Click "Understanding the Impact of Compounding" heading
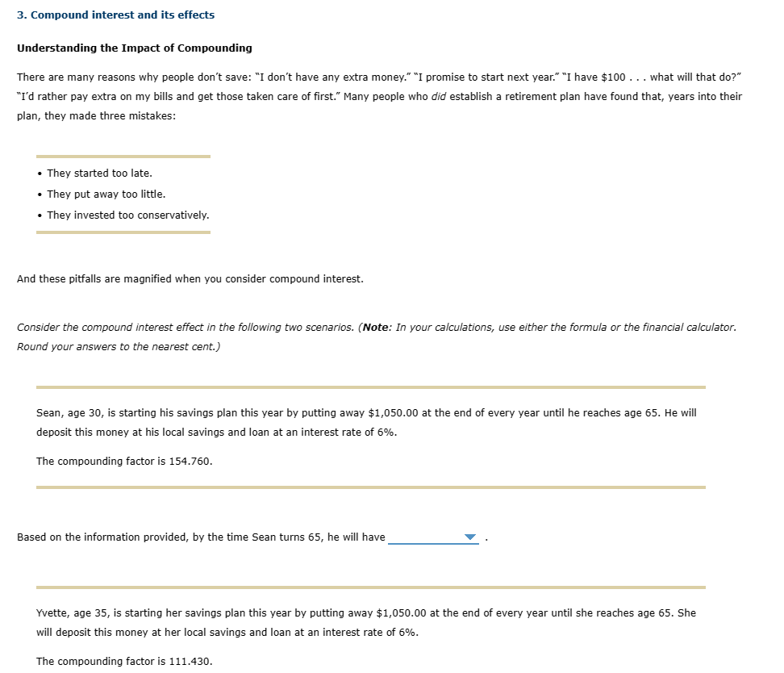Screen dimensions: 784x673 [x=134, y=48]
